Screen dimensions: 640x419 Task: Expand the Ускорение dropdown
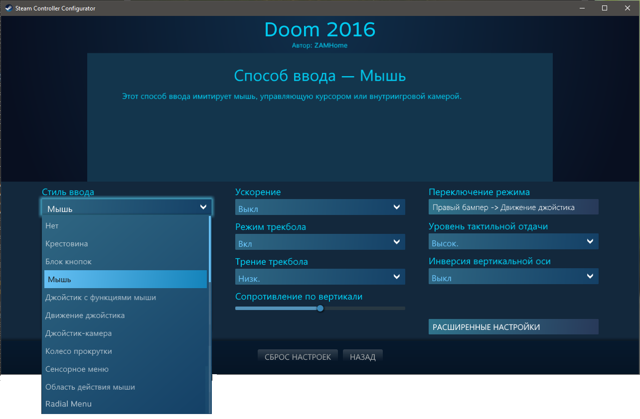click(320, 208)
